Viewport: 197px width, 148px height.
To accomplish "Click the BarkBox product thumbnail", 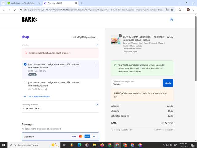I will pos(116,40).
